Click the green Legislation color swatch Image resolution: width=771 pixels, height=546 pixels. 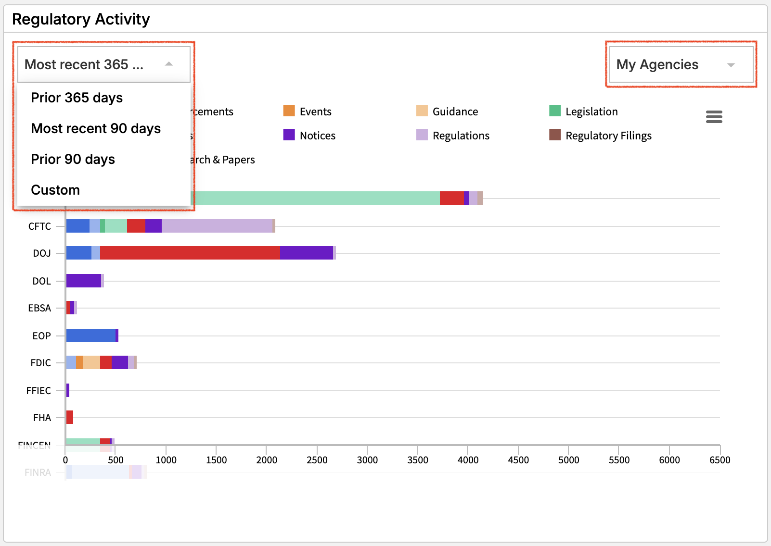[x=555, y=111]
